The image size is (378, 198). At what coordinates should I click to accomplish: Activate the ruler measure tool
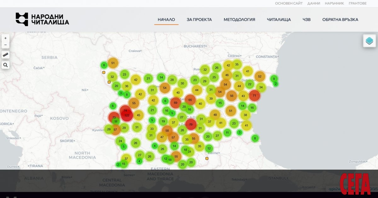pyautogui.click(x=5, y=55)
